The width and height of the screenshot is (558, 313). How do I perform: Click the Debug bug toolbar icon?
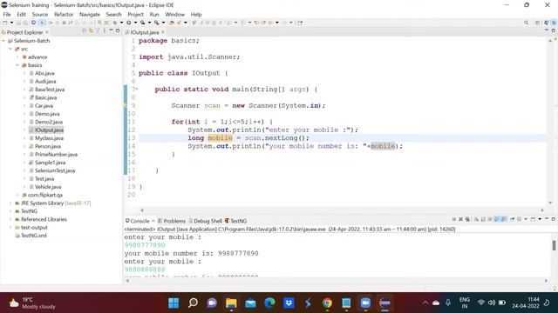(x=115, y=23)
